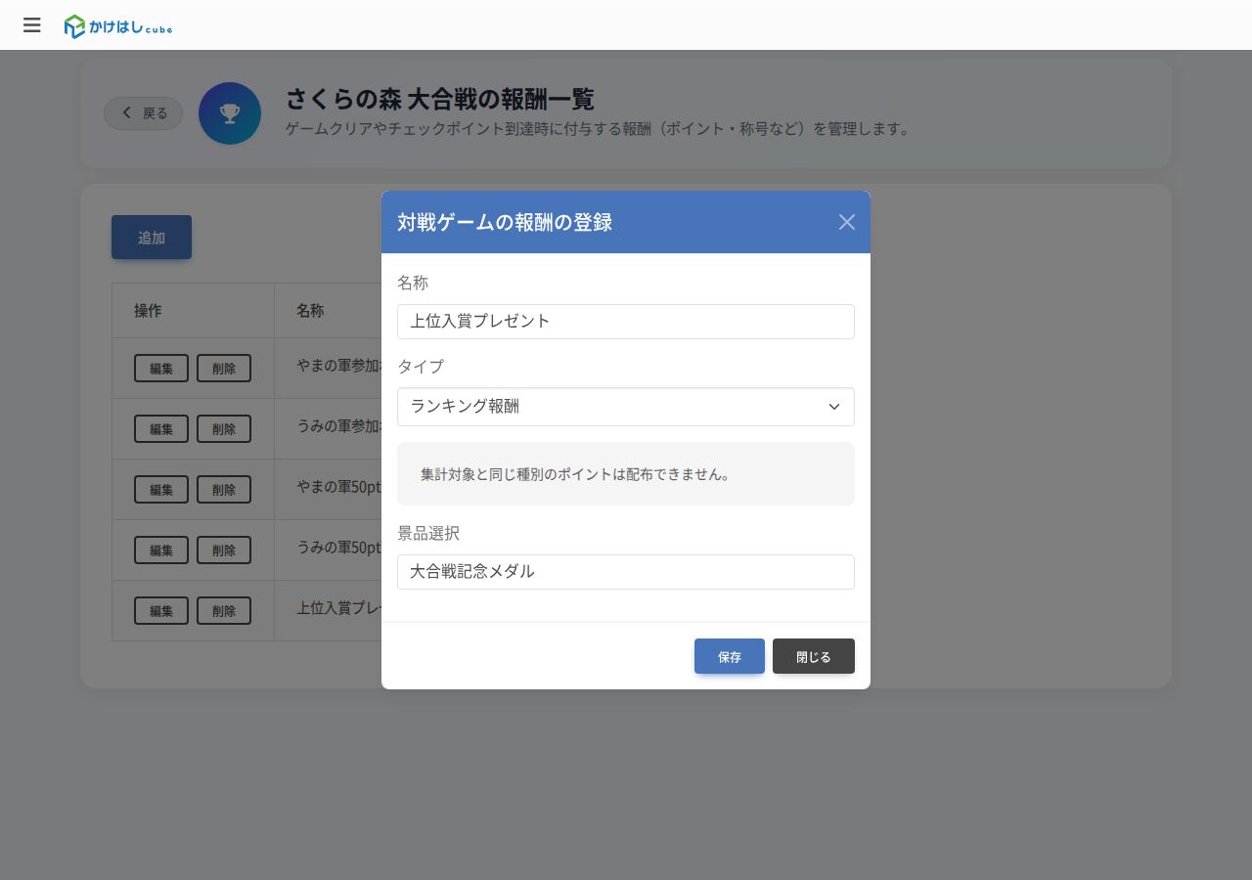Expand the タイプ dropdown arrow
The image size is (1252, 880).
[x=834, y=407]
